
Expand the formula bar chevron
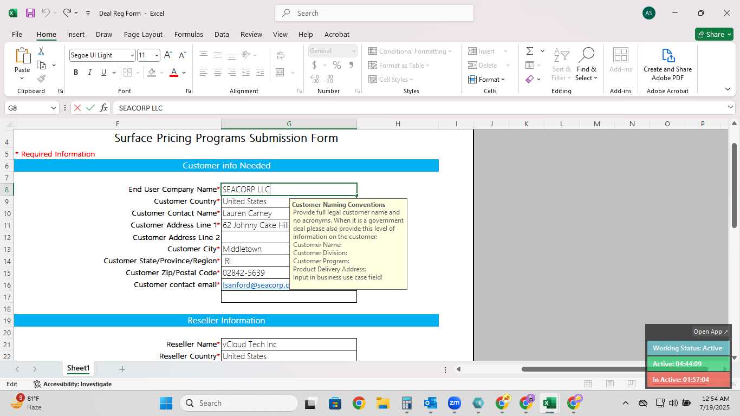click(x=730, y=107)
